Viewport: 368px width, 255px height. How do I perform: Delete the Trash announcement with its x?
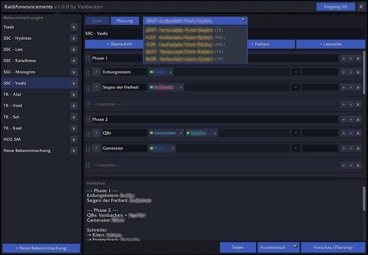[x=74, y=27]
